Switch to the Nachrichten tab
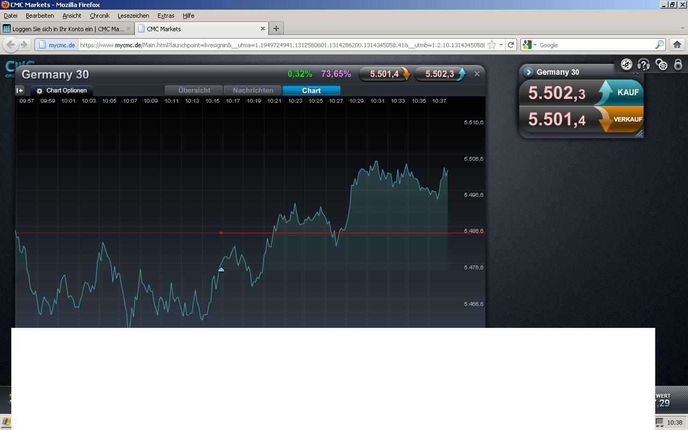Screen dimensions: 688x430 point(253,90)
